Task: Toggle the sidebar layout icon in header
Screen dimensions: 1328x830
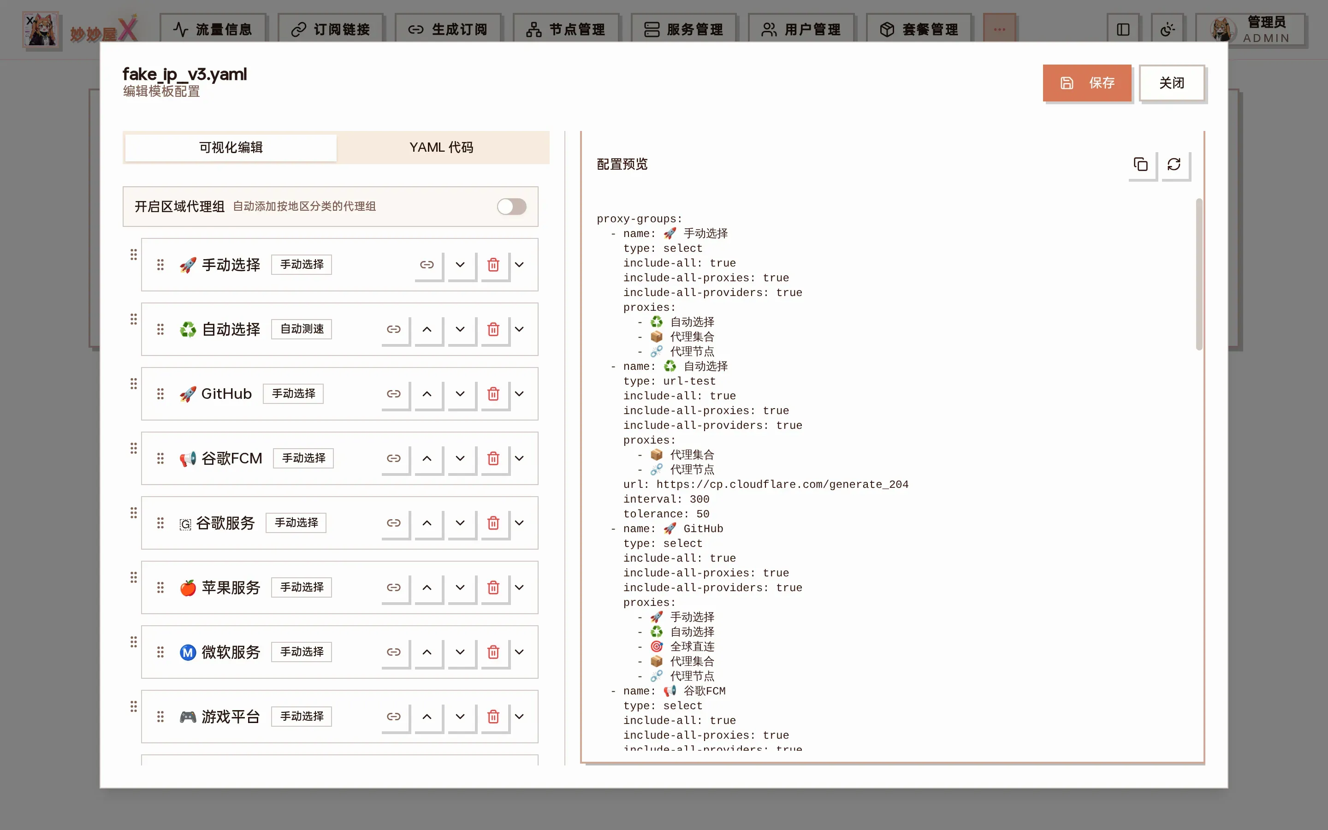Action: pyautogui.click(x=1123, y=30)
